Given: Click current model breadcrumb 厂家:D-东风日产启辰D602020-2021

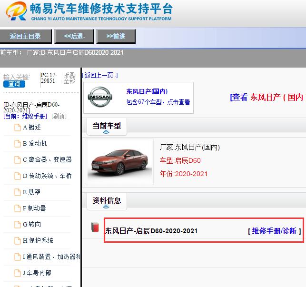Looking at the screenshot, I should coord(75,53).
